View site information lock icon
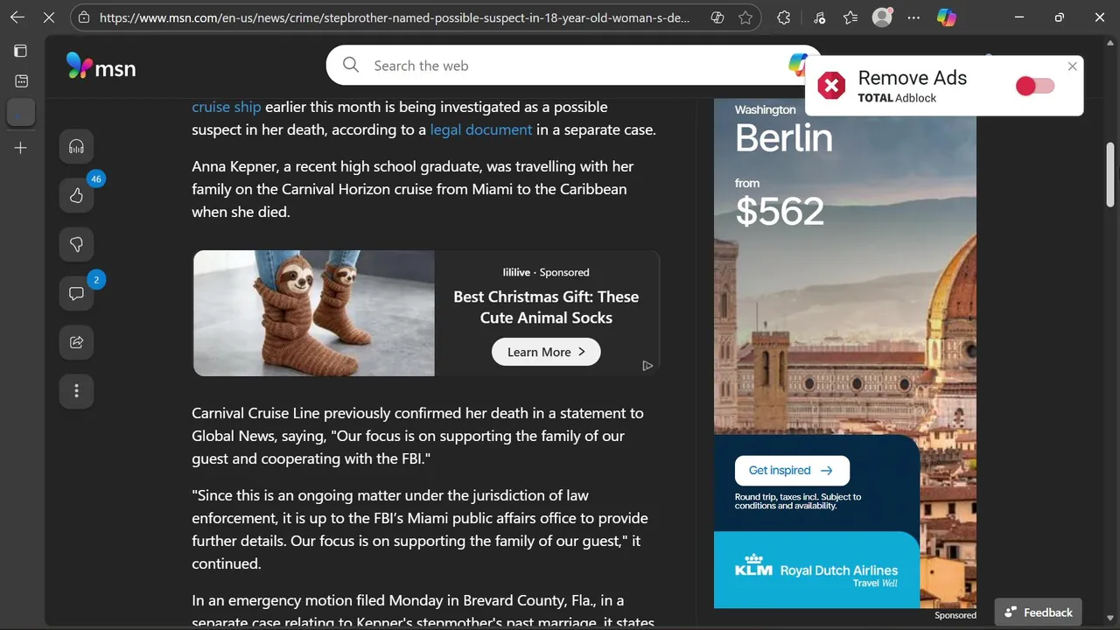1120x630 pixels. (83, 17)
